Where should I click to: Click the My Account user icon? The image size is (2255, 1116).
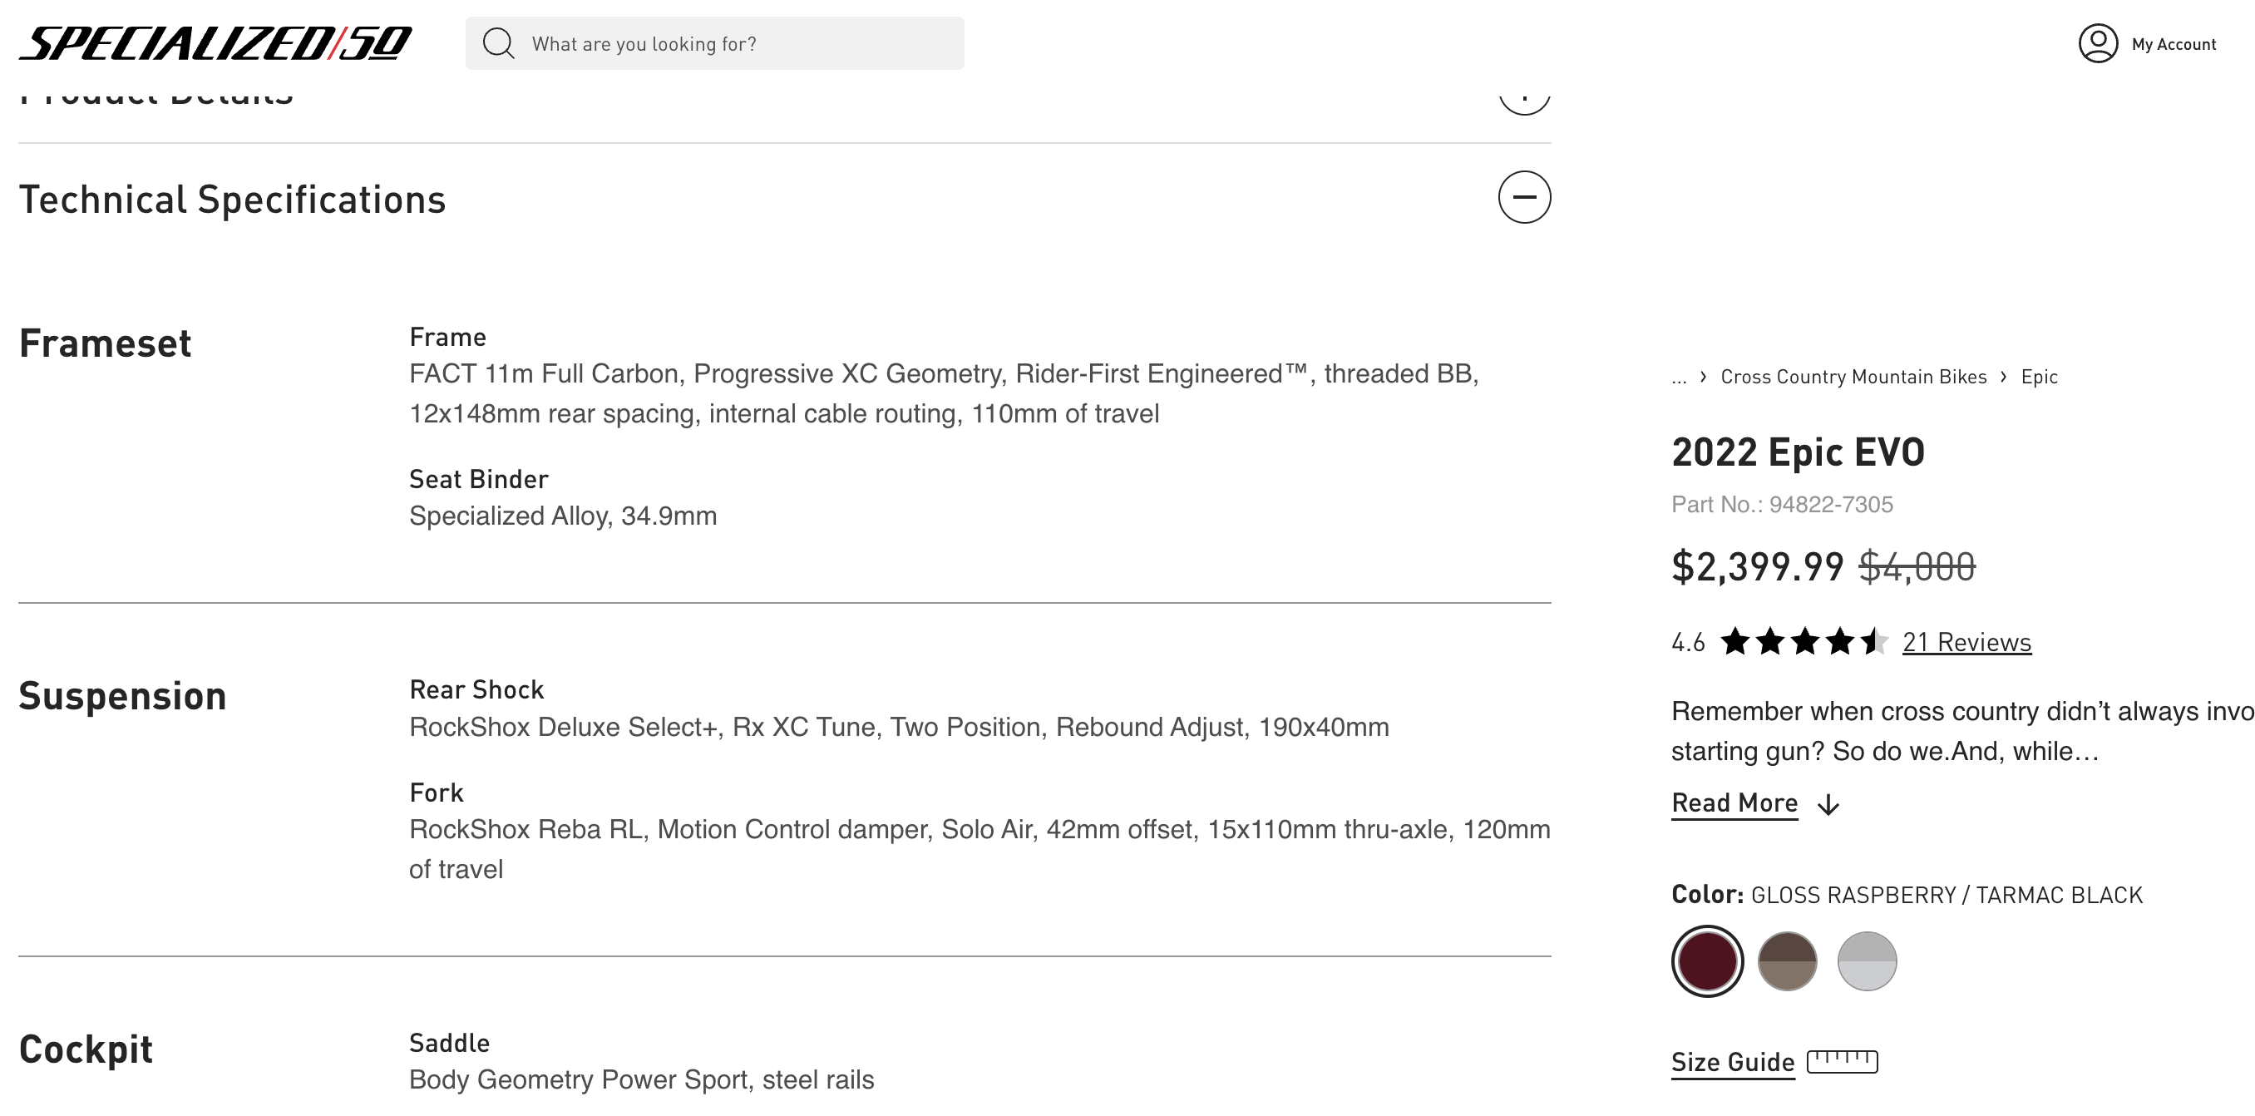point(2097,44)
